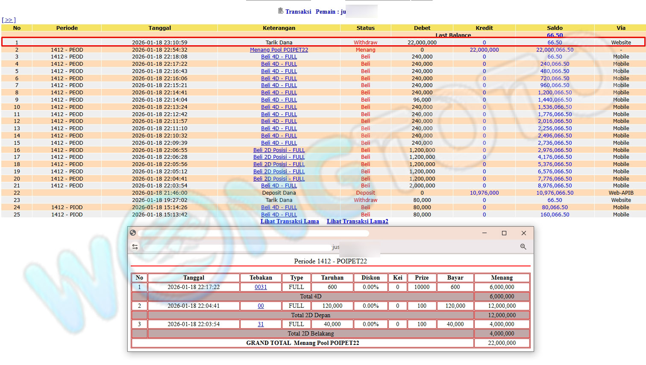
Task: Open the Menang Pool POIPET22 link
Action: pos(279,50)
